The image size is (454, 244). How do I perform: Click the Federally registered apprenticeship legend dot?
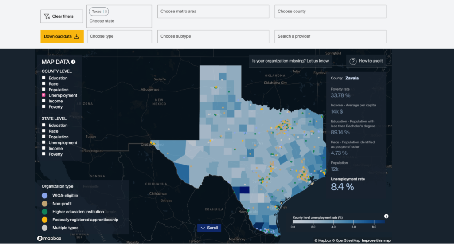point(45,220)
